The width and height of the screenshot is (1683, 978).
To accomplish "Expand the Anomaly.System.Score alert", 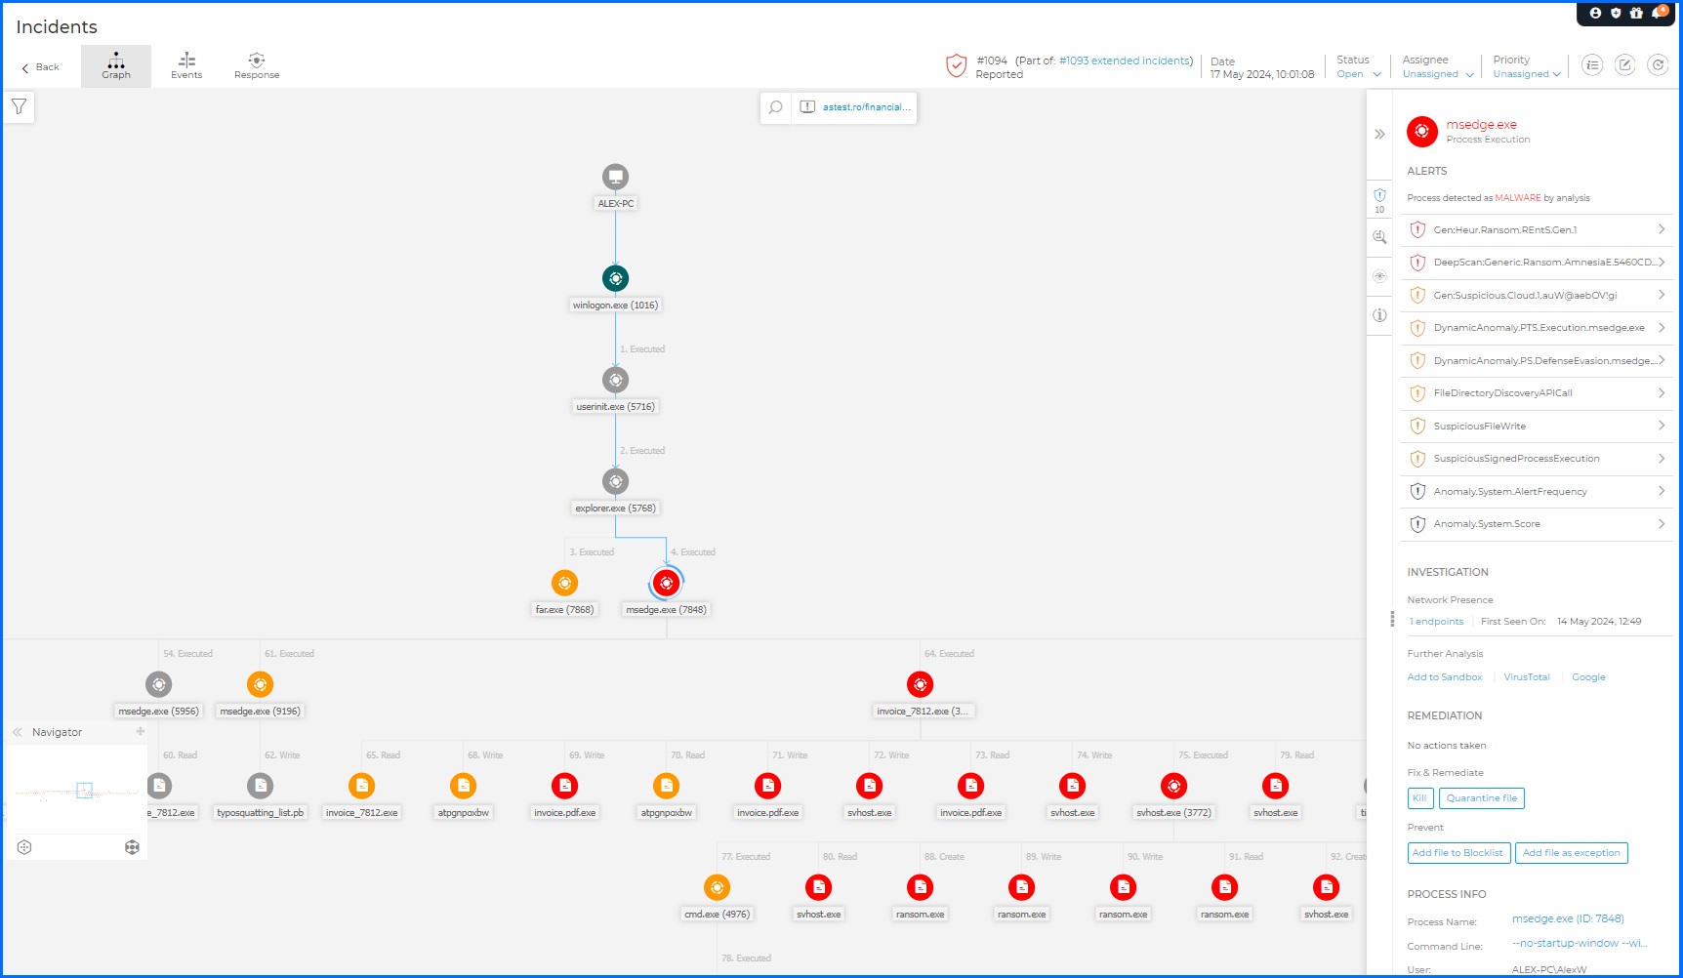I will point(1537,524).
